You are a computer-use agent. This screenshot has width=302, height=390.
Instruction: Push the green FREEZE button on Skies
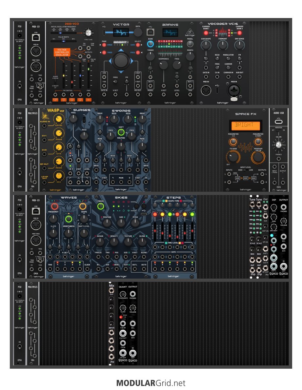click(x=101, y=206)
